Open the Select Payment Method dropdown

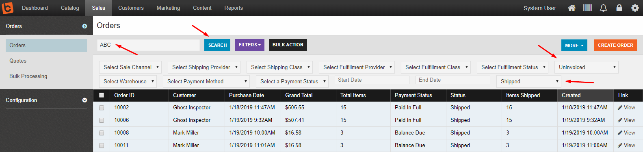tap(207, 81)
